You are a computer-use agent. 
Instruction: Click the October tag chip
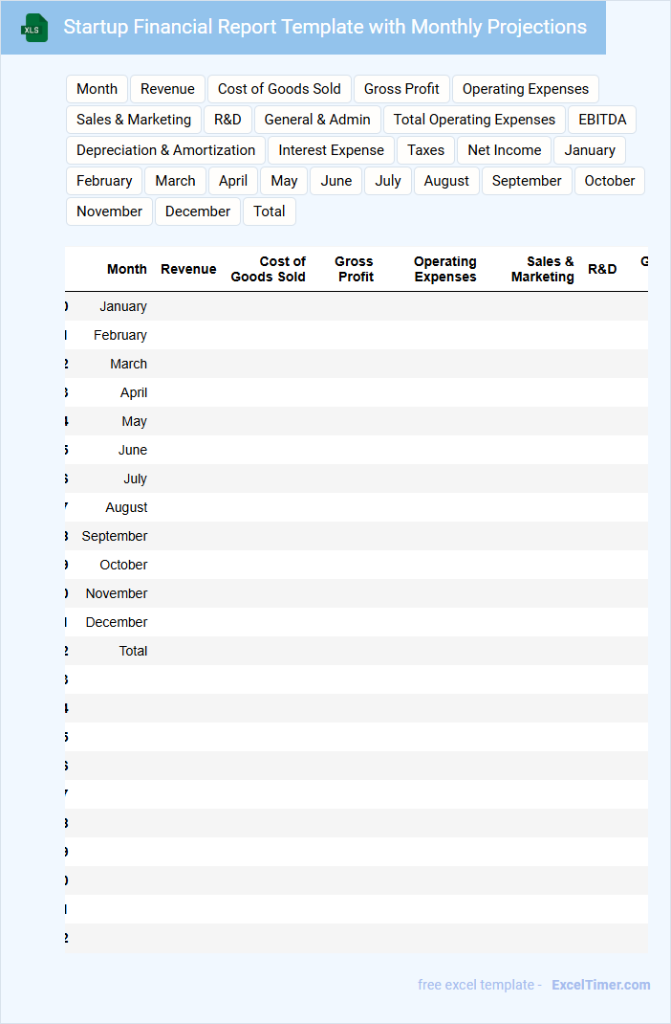pyautogui.click(x=610, y=181)
